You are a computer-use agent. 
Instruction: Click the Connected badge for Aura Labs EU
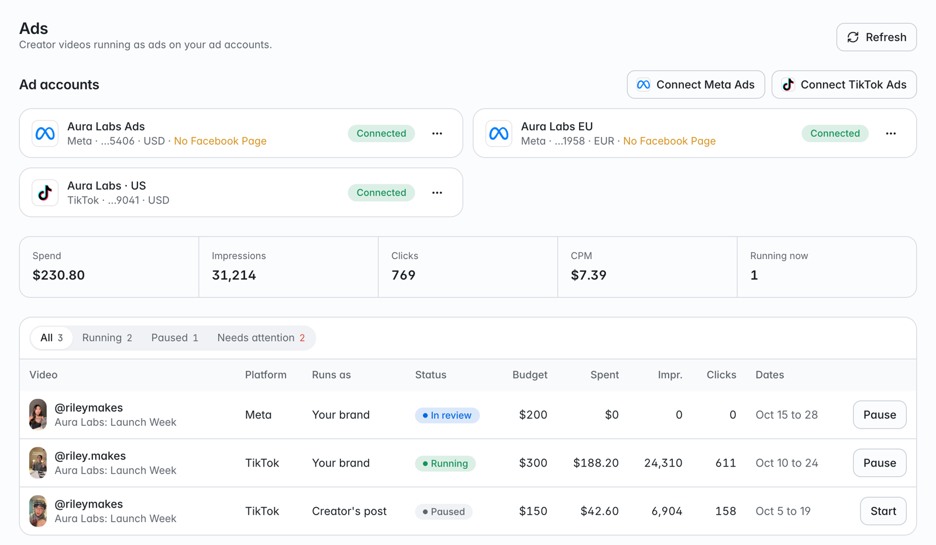835,133
